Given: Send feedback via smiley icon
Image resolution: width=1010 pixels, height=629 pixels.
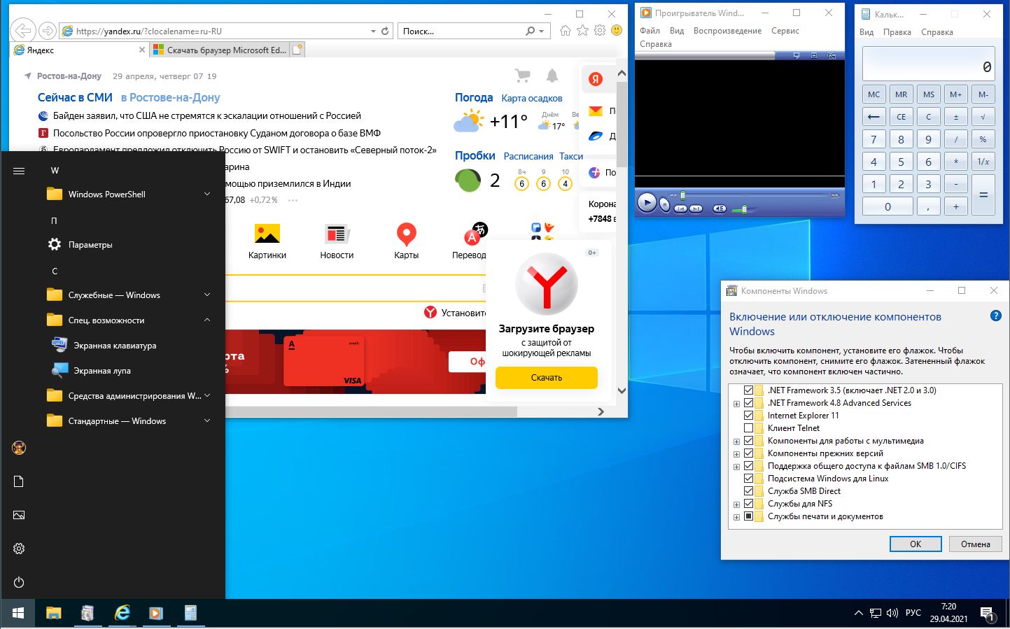Looking at the screenshot, I should pos(617,30).
